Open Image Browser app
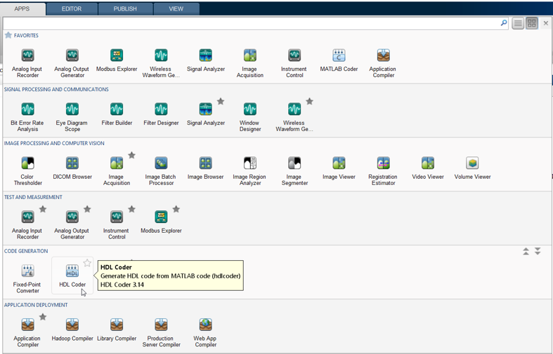Image resolution: width=553 pixels, height=354 pixels. (206, 168)
